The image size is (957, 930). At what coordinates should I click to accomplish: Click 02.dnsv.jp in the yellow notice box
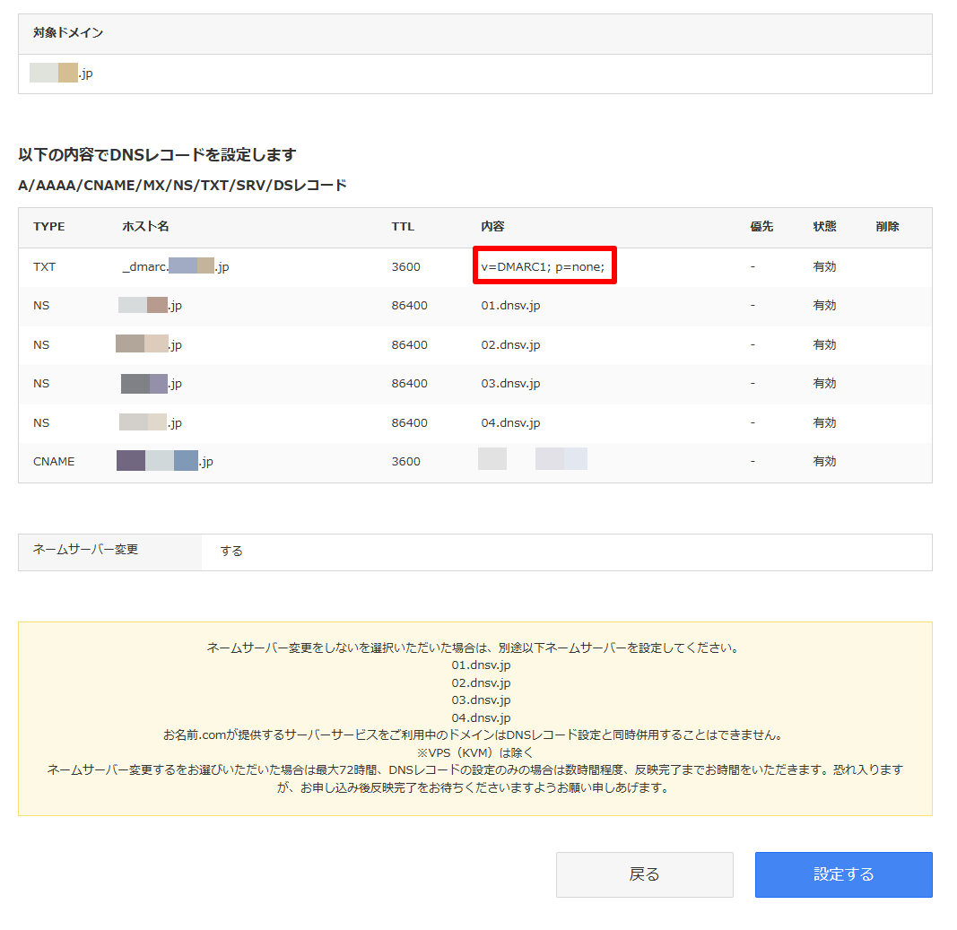point(481,682)
